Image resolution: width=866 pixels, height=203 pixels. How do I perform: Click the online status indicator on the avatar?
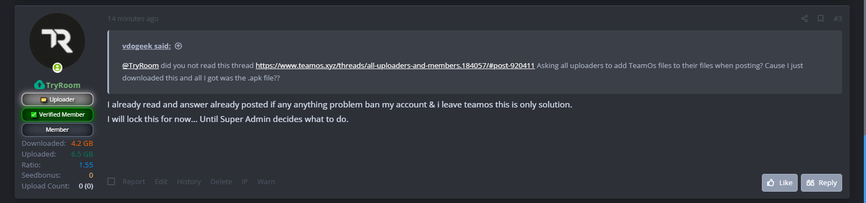coord(57,67)
